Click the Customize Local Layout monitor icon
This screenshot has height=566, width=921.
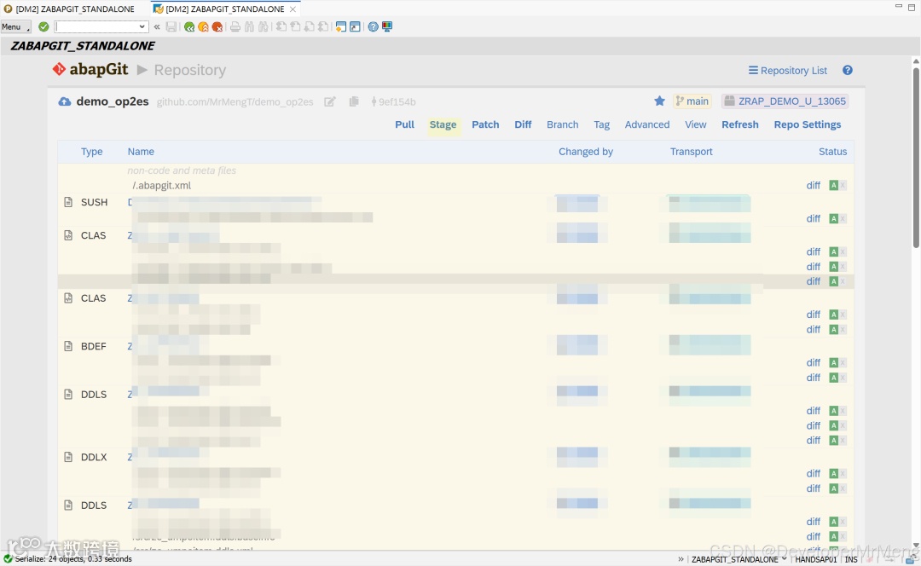[387, 26]
